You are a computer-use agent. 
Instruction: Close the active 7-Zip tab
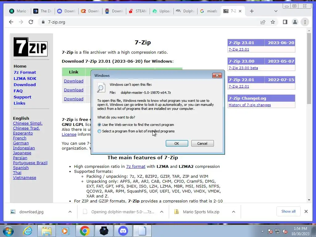click(240, 11)
